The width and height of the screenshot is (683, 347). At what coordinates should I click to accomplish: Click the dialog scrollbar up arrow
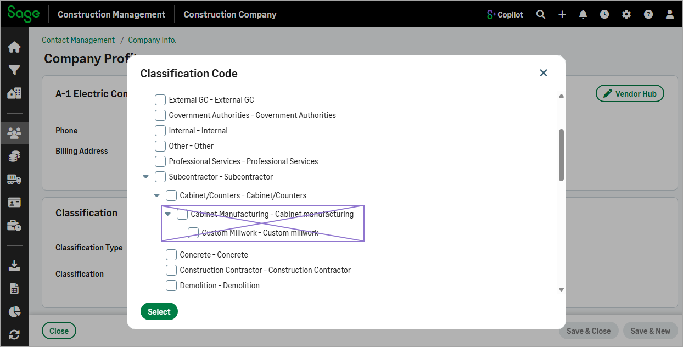[x=561, y=96]
